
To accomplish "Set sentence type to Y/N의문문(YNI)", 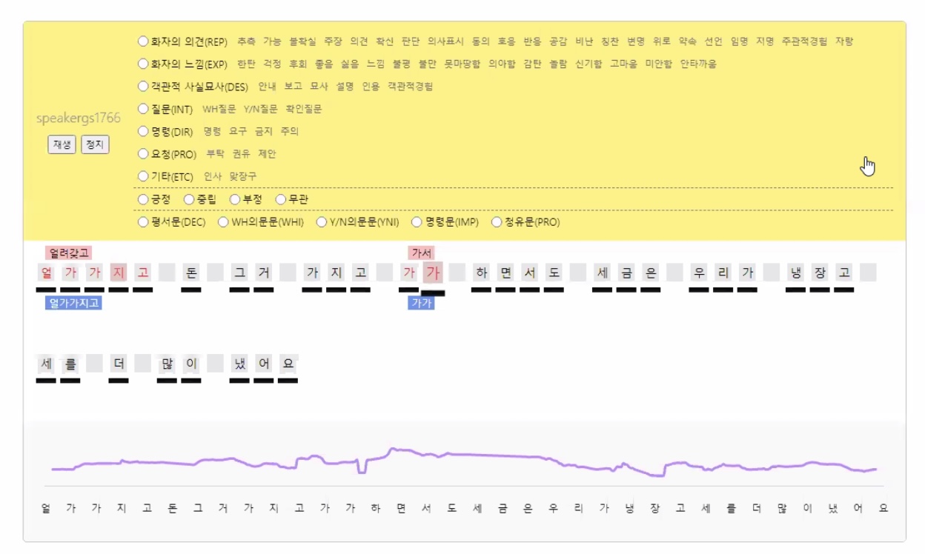I will 322,222.
